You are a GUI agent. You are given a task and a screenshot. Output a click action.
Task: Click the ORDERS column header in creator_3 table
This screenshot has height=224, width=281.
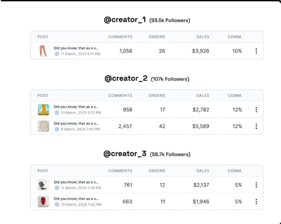click(x=157, y=171)
